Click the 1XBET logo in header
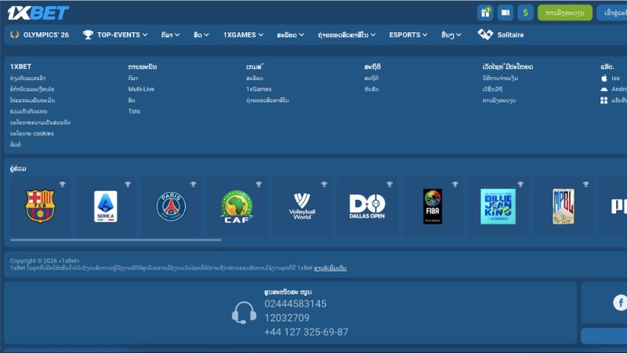Screen dimensions: 627x353 [38, 13]
